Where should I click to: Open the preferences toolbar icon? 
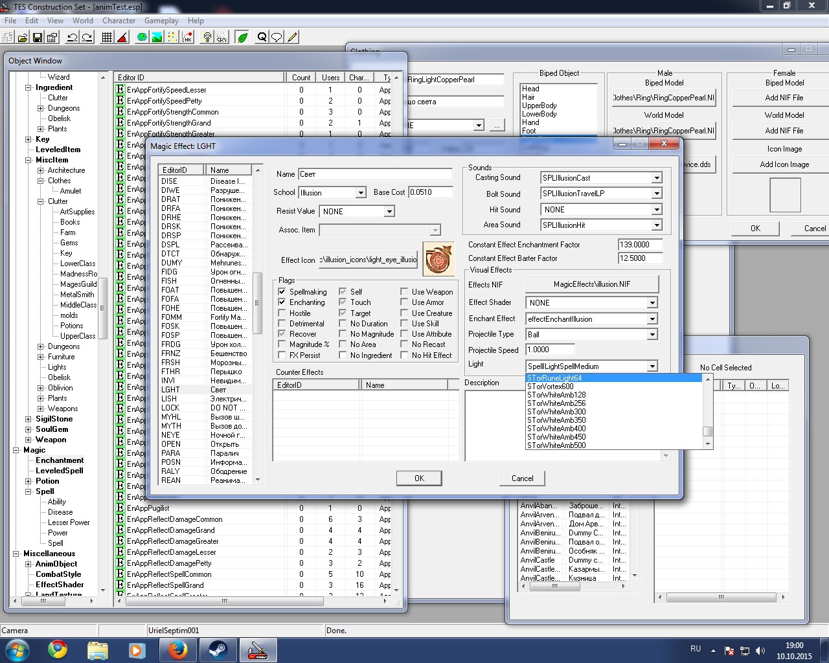click(x=52, y=38)
